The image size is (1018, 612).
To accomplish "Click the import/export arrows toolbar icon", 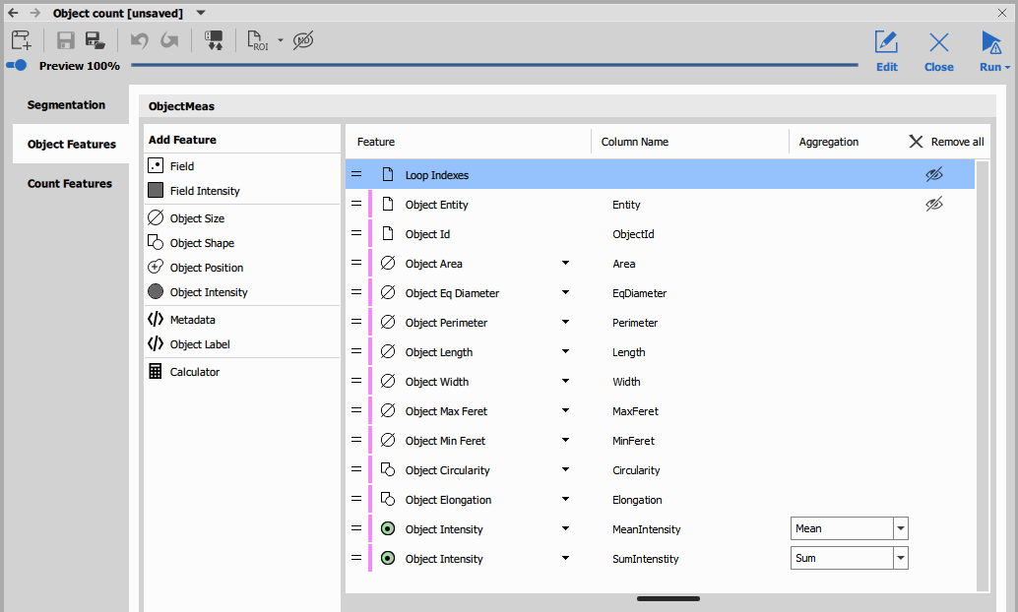I will (214, 40).
